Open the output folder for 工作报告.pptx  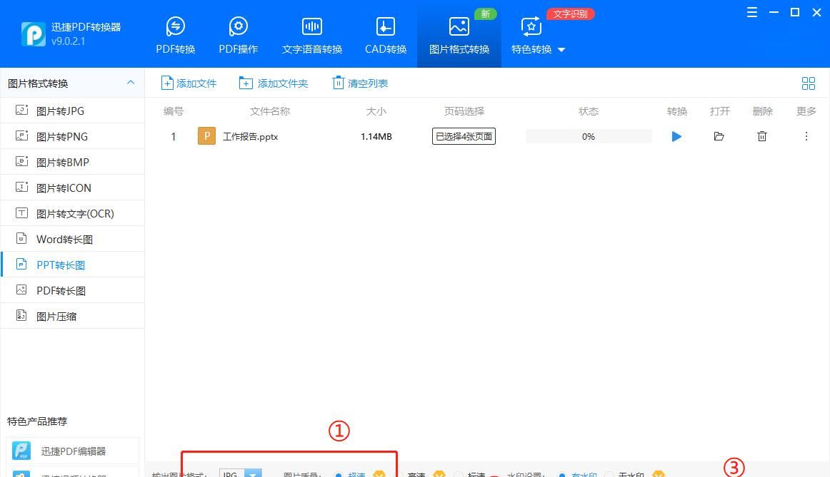pyautogui.click(x=719, y=136)
